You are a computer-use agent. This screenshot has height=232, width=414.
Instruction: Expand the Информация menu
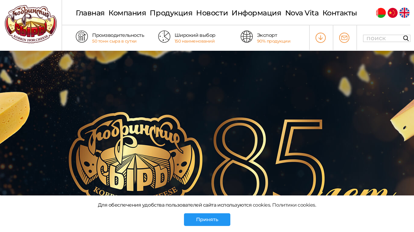pyautogui.click(x=256, y=13)
